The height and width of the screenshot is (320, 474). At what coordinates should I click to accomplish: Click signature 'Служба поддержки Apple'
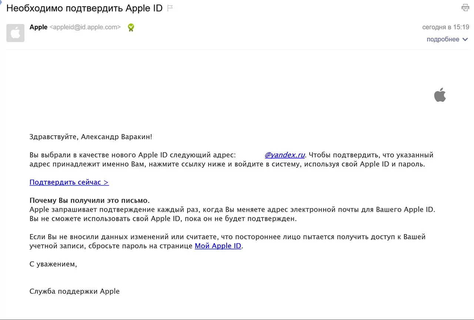tap(74, 291)
